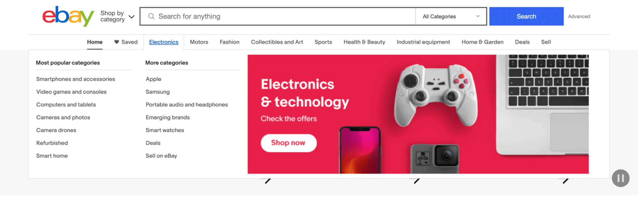Click the Shop now button

288,143
